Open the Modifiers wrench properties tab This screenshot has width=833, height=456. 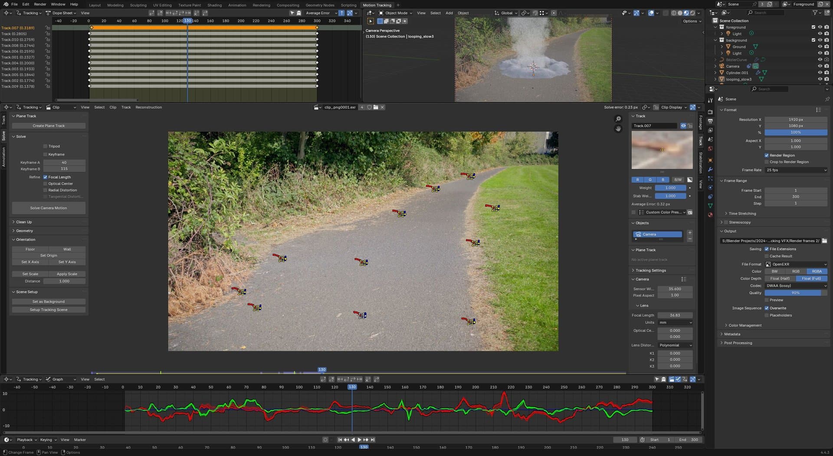coord(710,169)
